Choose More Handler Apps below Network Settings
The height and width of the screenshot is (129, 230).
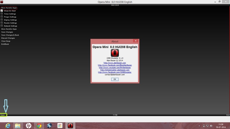coord(9,29)
